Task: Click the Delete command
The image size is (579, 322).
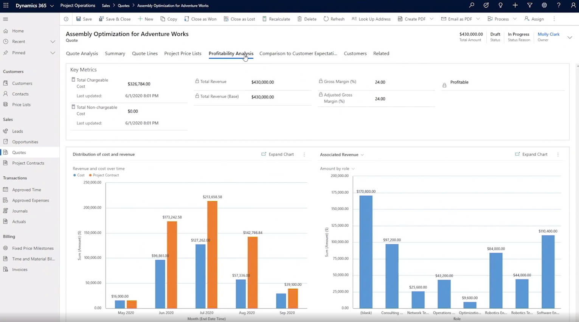Action: click(x=307, y=19)
